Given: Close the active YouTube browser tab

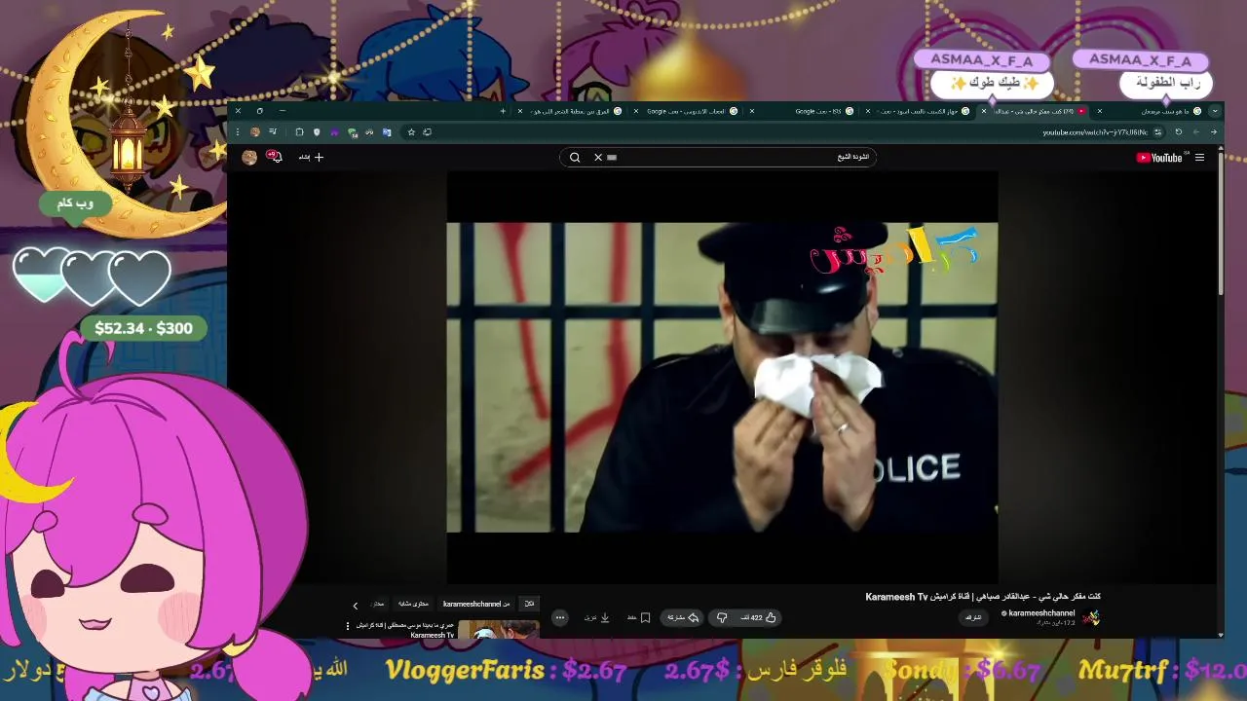Looking at the screenshot, I should (984, 111).
